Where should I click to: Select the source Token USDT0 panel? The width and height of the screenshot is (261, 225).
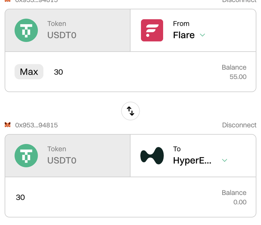click(68, 30)
